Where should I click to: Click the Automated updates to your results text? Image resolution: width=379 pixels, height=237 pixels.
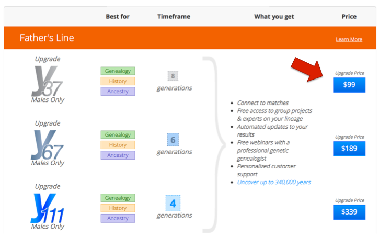[272, 131]
